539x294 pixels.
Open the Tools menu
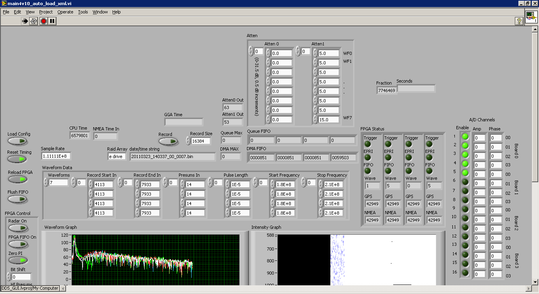83,12
